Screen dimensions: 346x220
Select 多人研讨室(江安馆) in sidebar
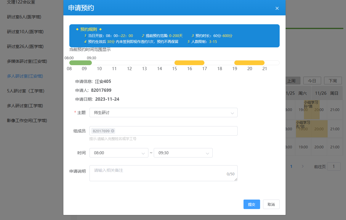click(x=25, y=76)
